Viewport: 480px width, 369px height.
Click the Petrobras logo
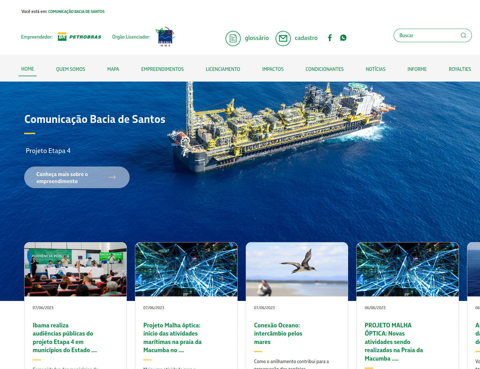pos(80,37)
